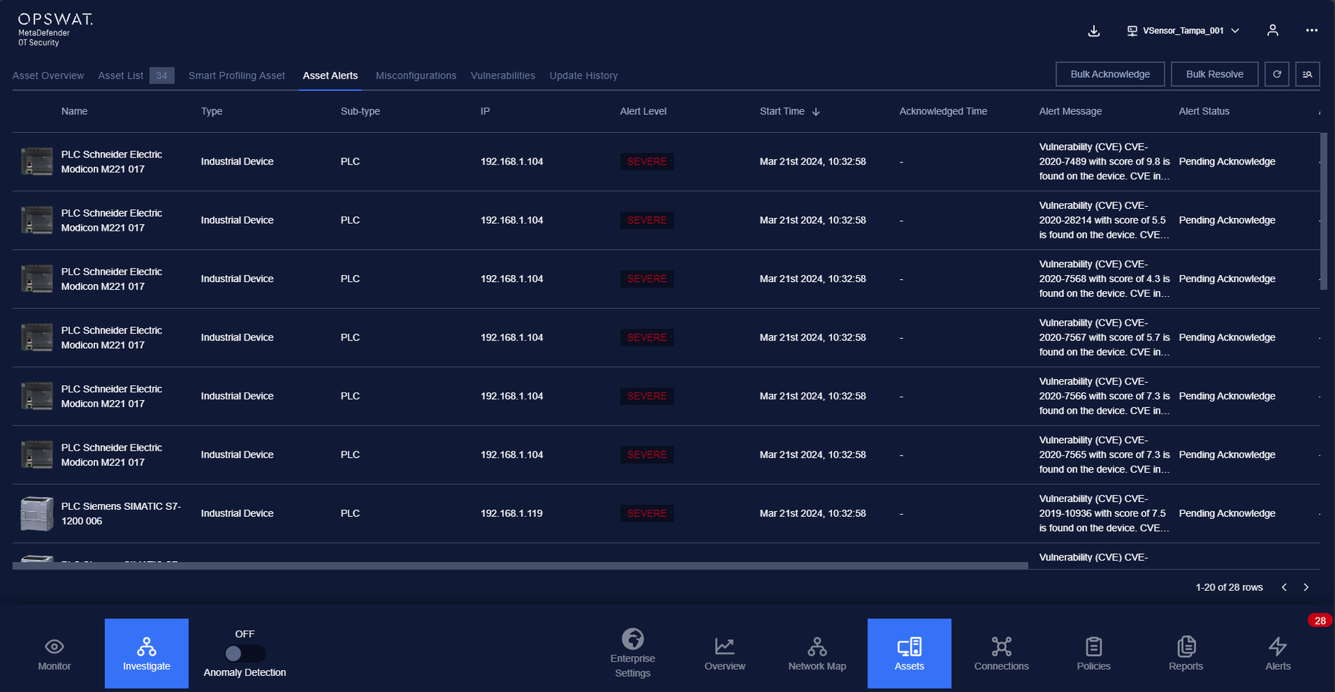The image size is (1335, 692).
Task: Click the OPSWAT MetaDefender logo
Action: [55, 30]
